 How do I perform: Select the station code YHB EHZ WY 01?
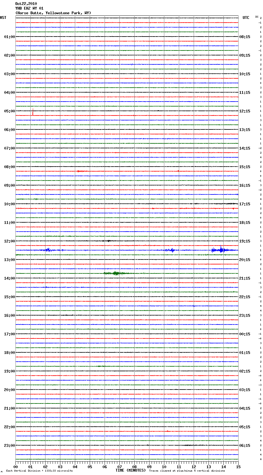click(x=29, y=8)
